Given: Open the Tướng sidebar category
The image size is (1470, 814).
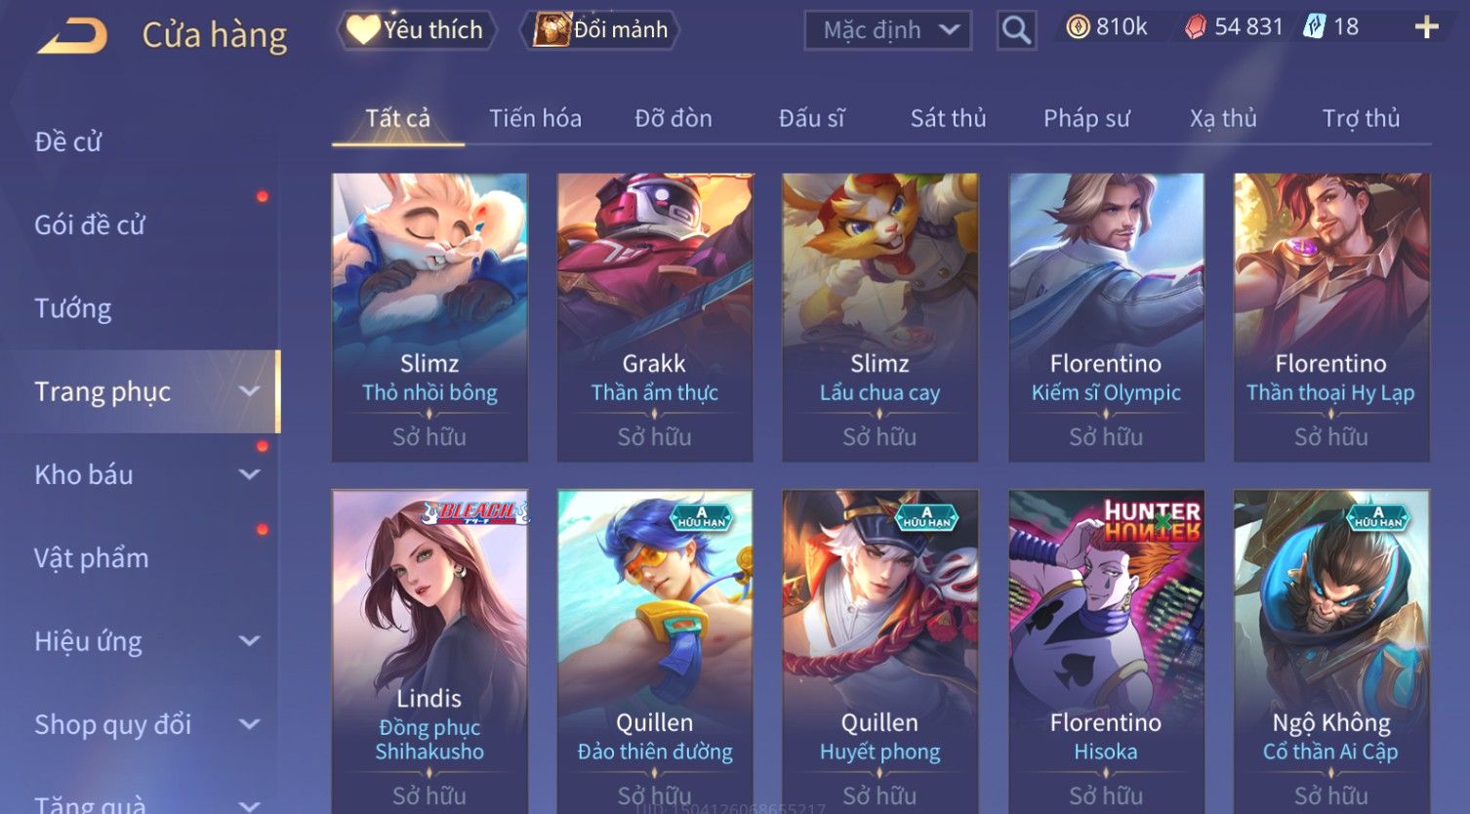Looking at the screenshot, I should (x=73, y=308).
